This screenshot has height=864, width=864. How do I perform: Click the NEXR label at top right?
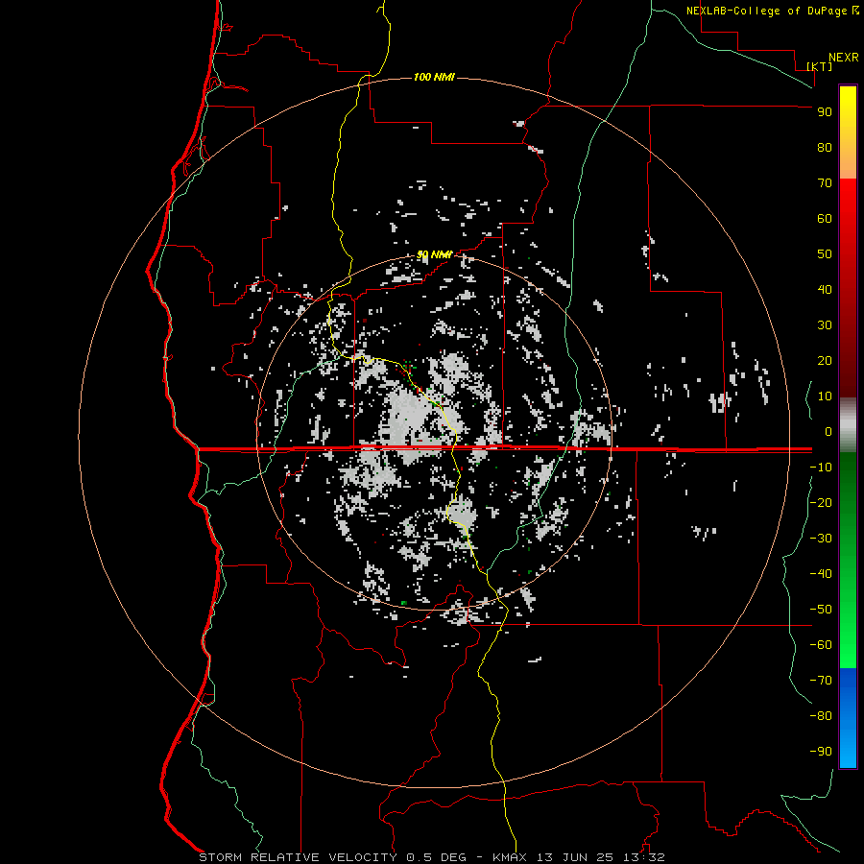click(x=843, y=58)
